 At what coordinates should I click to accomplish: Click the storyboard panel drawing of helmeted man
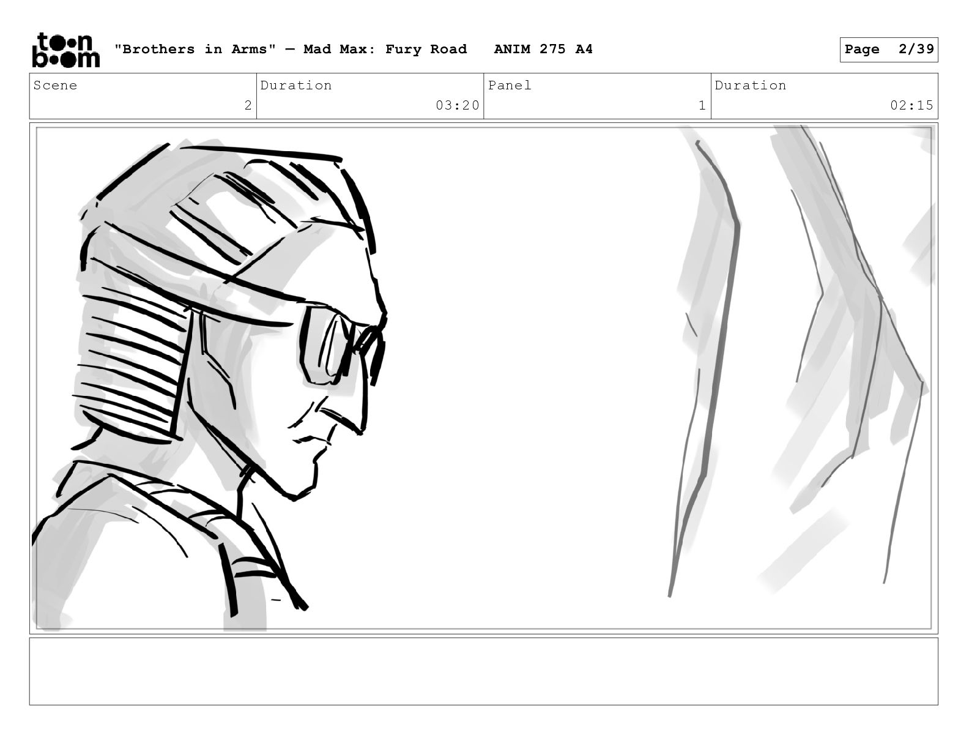[x=483, y=378]
